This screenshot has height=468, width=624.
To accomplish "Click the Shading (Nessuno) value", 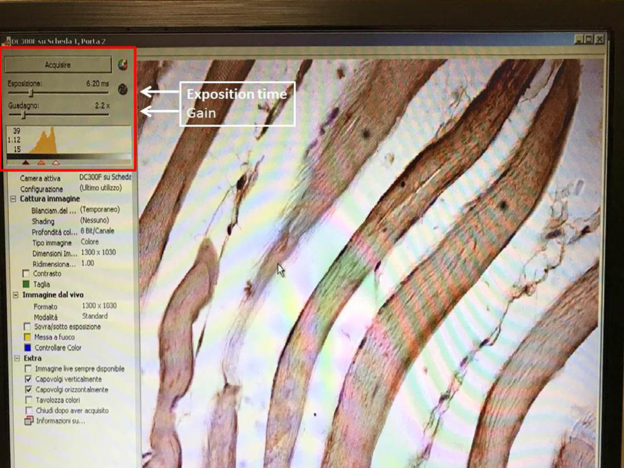I will (94, 220).
